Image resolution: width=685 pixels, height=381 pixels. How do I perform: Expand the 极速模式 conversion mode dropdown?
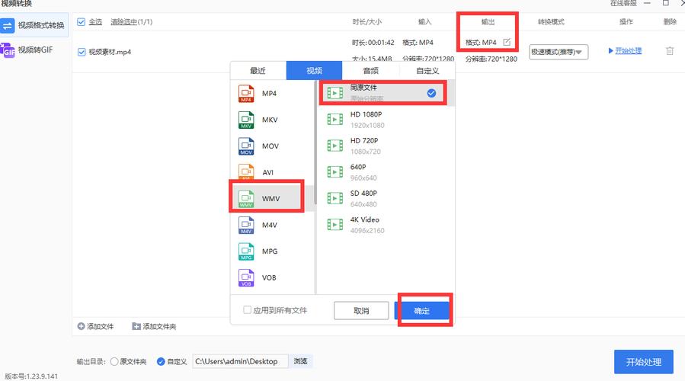click(x=559, y=52)
